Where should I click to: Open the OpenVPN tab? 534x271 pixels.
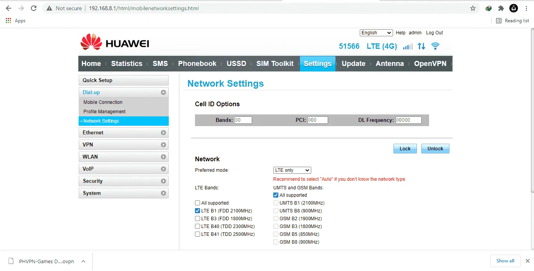point(430,64)
